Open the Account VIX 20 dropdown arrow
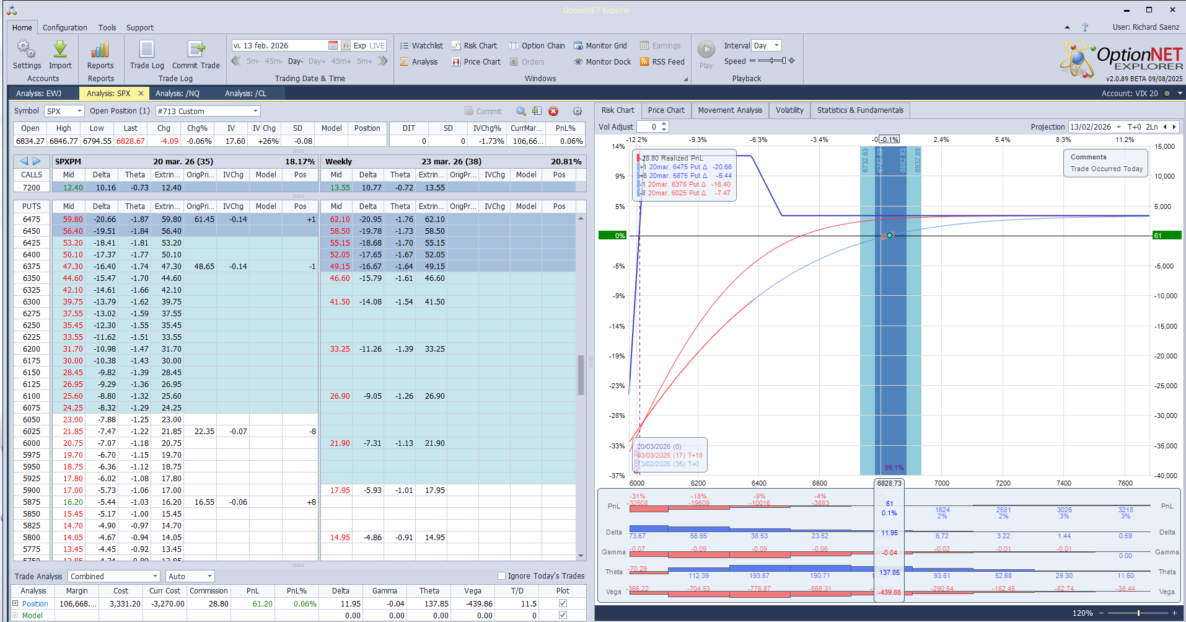This screenshot has height=622, width=1186. click(x=1180, y=94)
